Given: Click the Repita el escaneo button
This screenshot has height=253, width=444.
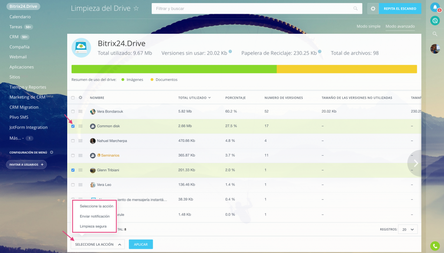Looking at the screenshot, I should click(x=400, y=9).
